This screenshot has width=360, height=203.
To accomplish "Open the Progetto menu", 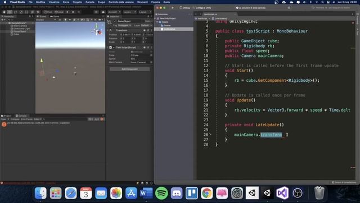I will (x=77, y=2).
